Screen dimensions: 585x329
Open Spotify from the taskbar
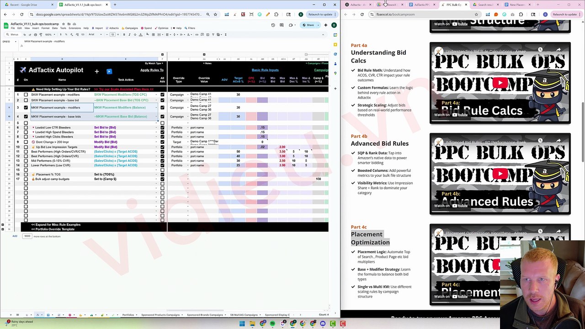coord(272,324)
